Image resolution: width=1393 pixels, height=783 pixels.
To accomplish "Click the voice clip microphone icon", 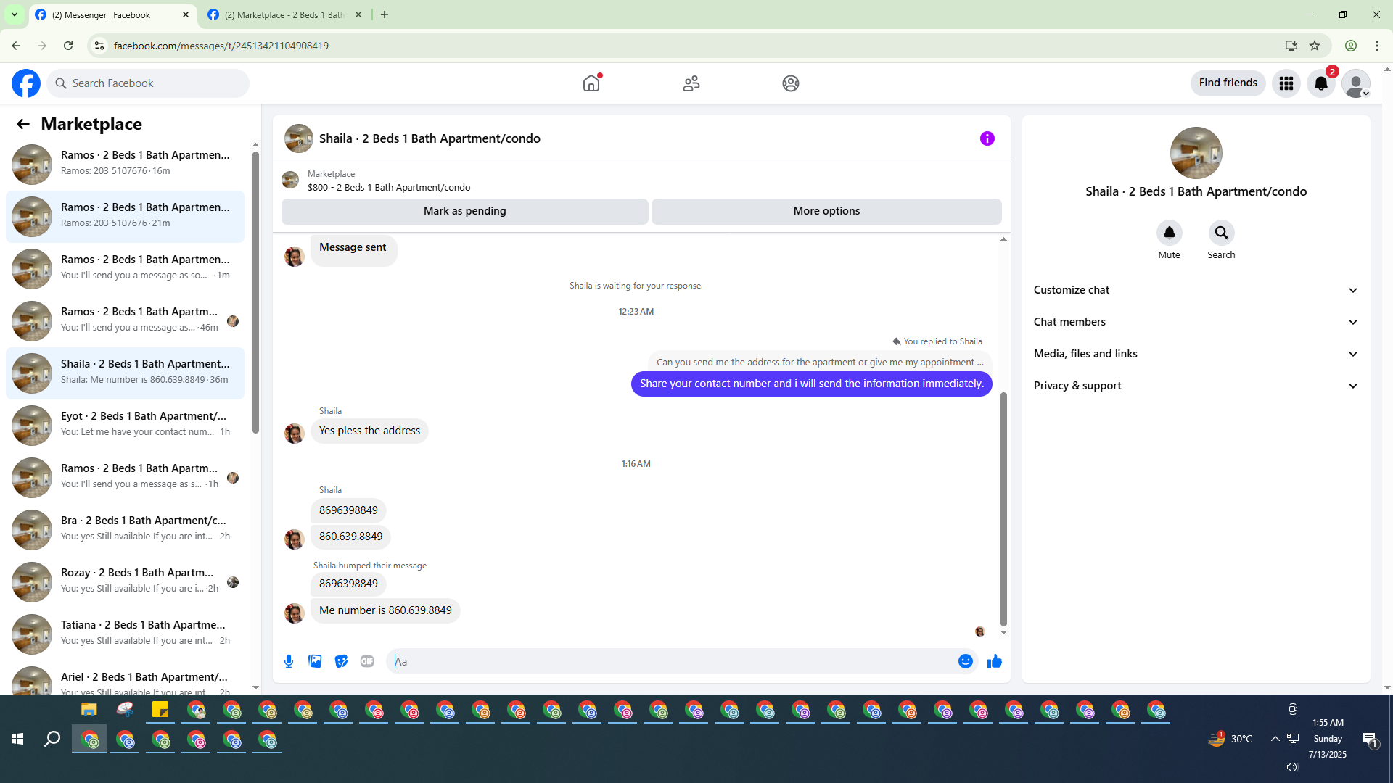I will 289,661.
